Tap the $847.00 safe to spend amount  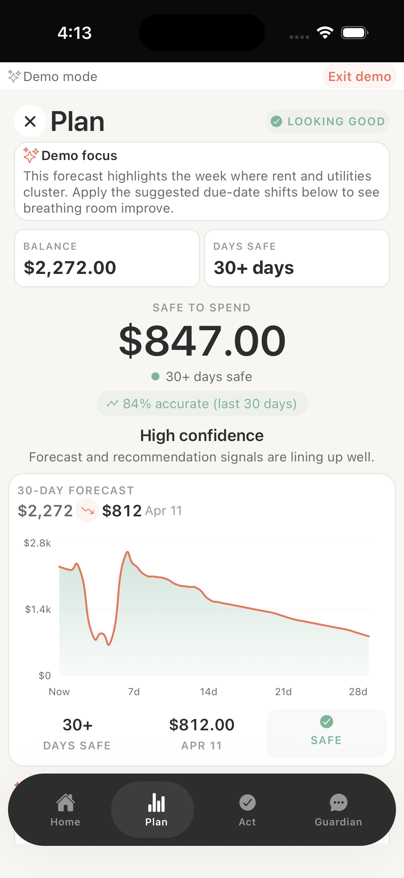[202, 341]
